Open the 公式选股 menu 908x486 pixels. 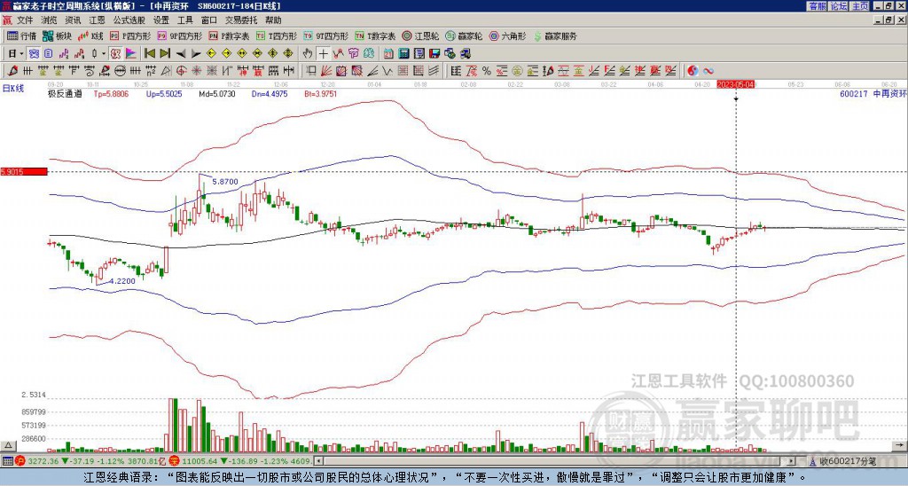coord(129,20)
